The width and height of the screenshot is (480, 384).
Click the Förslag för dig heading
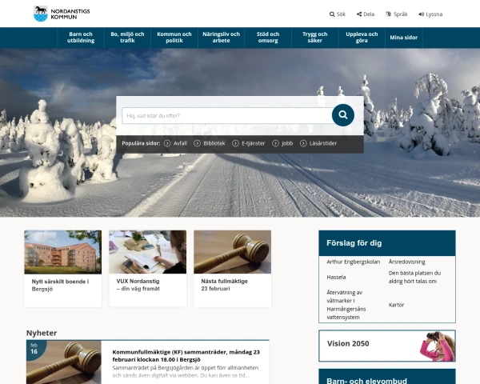click(x=354, y=243)
